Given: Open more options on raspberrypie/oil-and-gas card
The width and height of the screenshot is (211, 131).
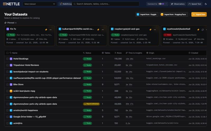Looking at the screenshot, I should (155, 30).
